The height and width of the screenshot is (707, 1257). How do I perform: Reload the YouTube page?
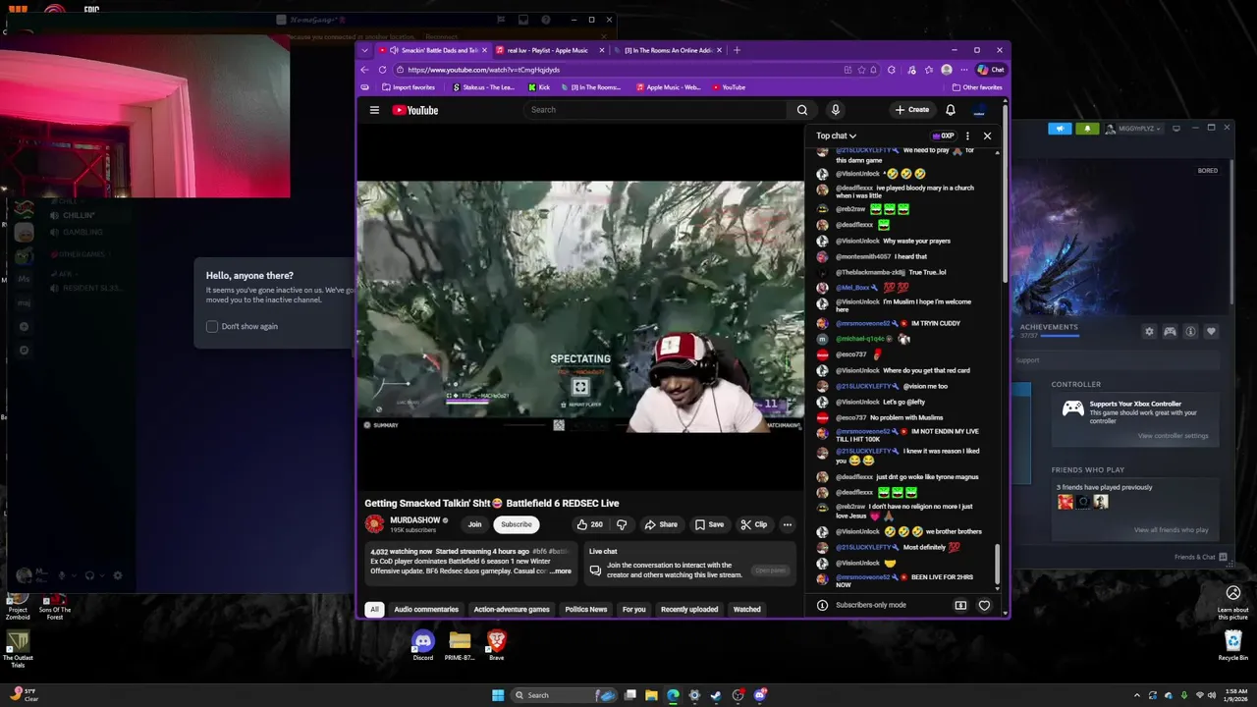click(382, 70)
